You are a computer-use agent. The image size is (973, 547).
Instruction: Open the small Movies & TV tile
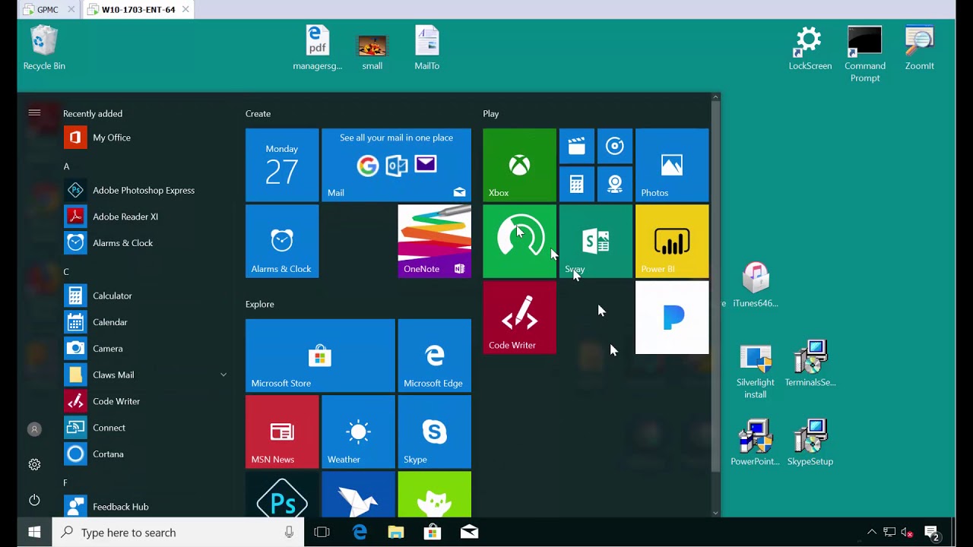coord(576,146)
